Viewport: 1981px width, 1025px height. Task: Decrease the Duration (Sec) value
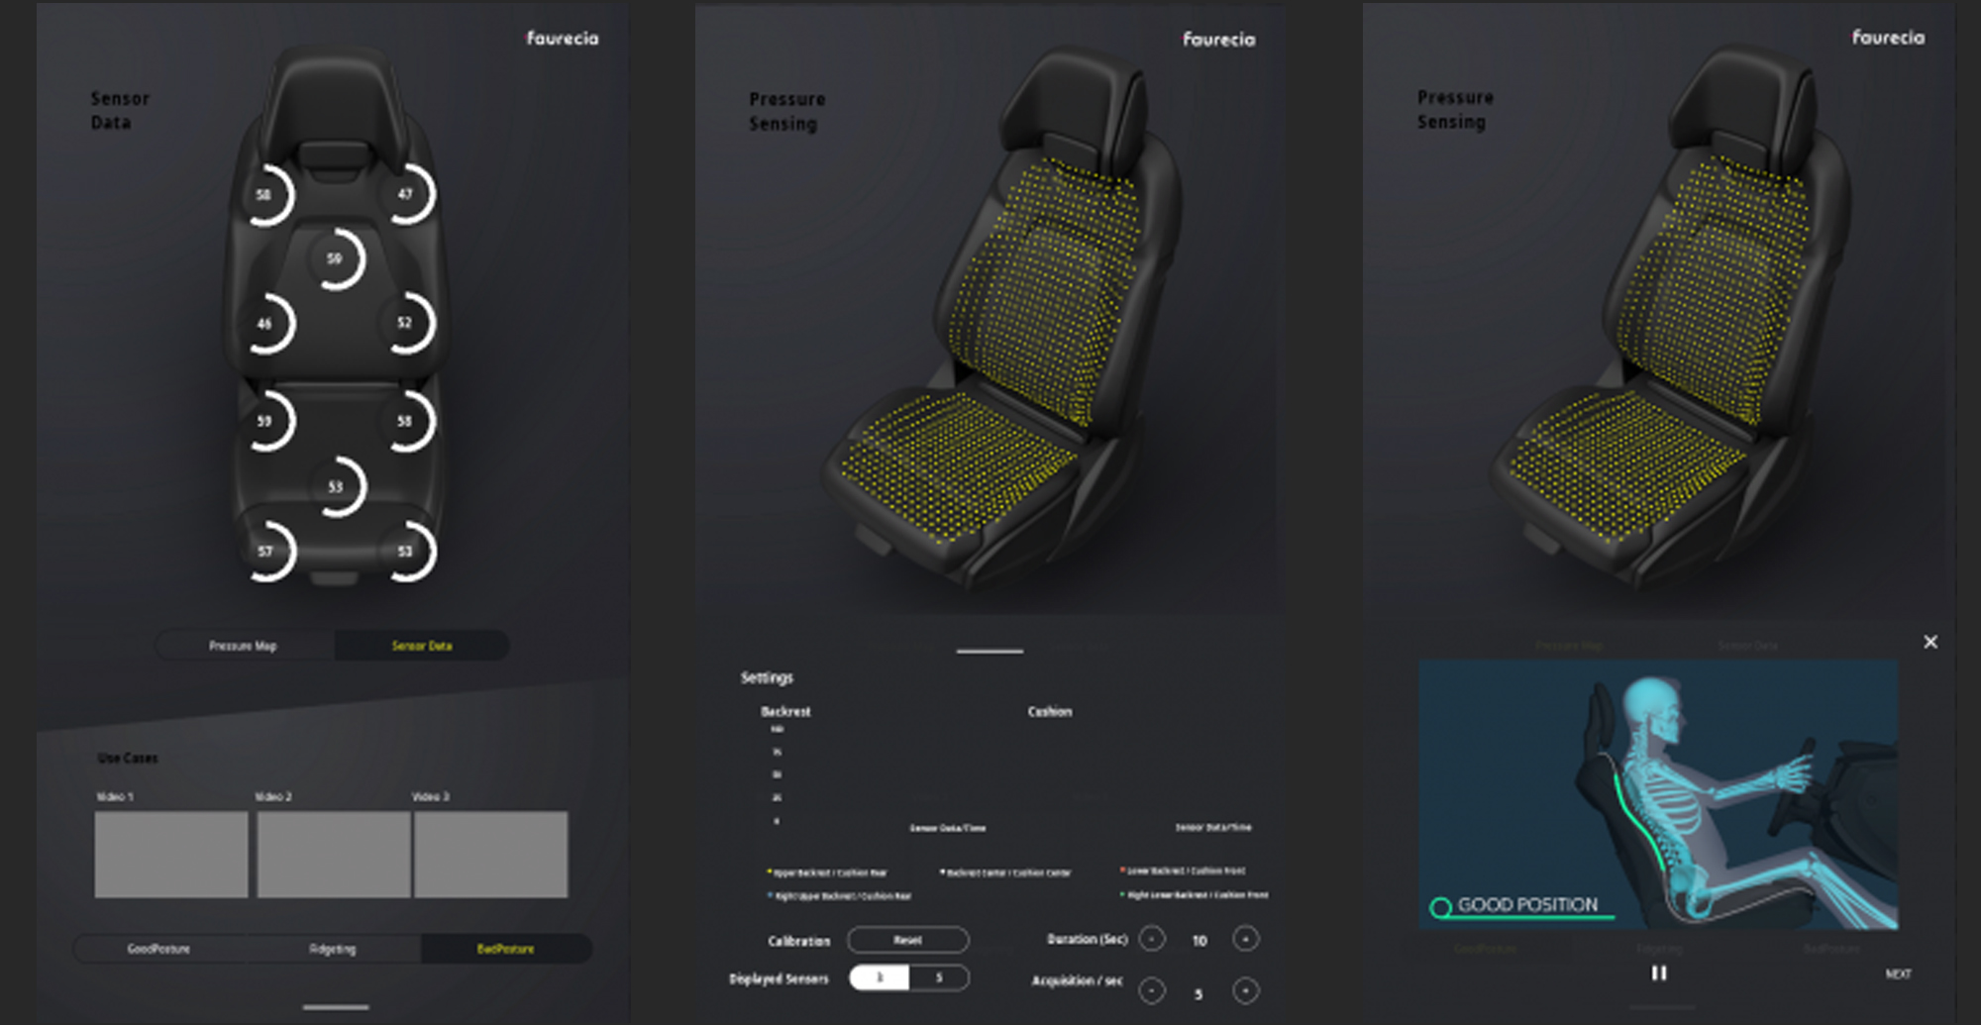coord(1152,939)
